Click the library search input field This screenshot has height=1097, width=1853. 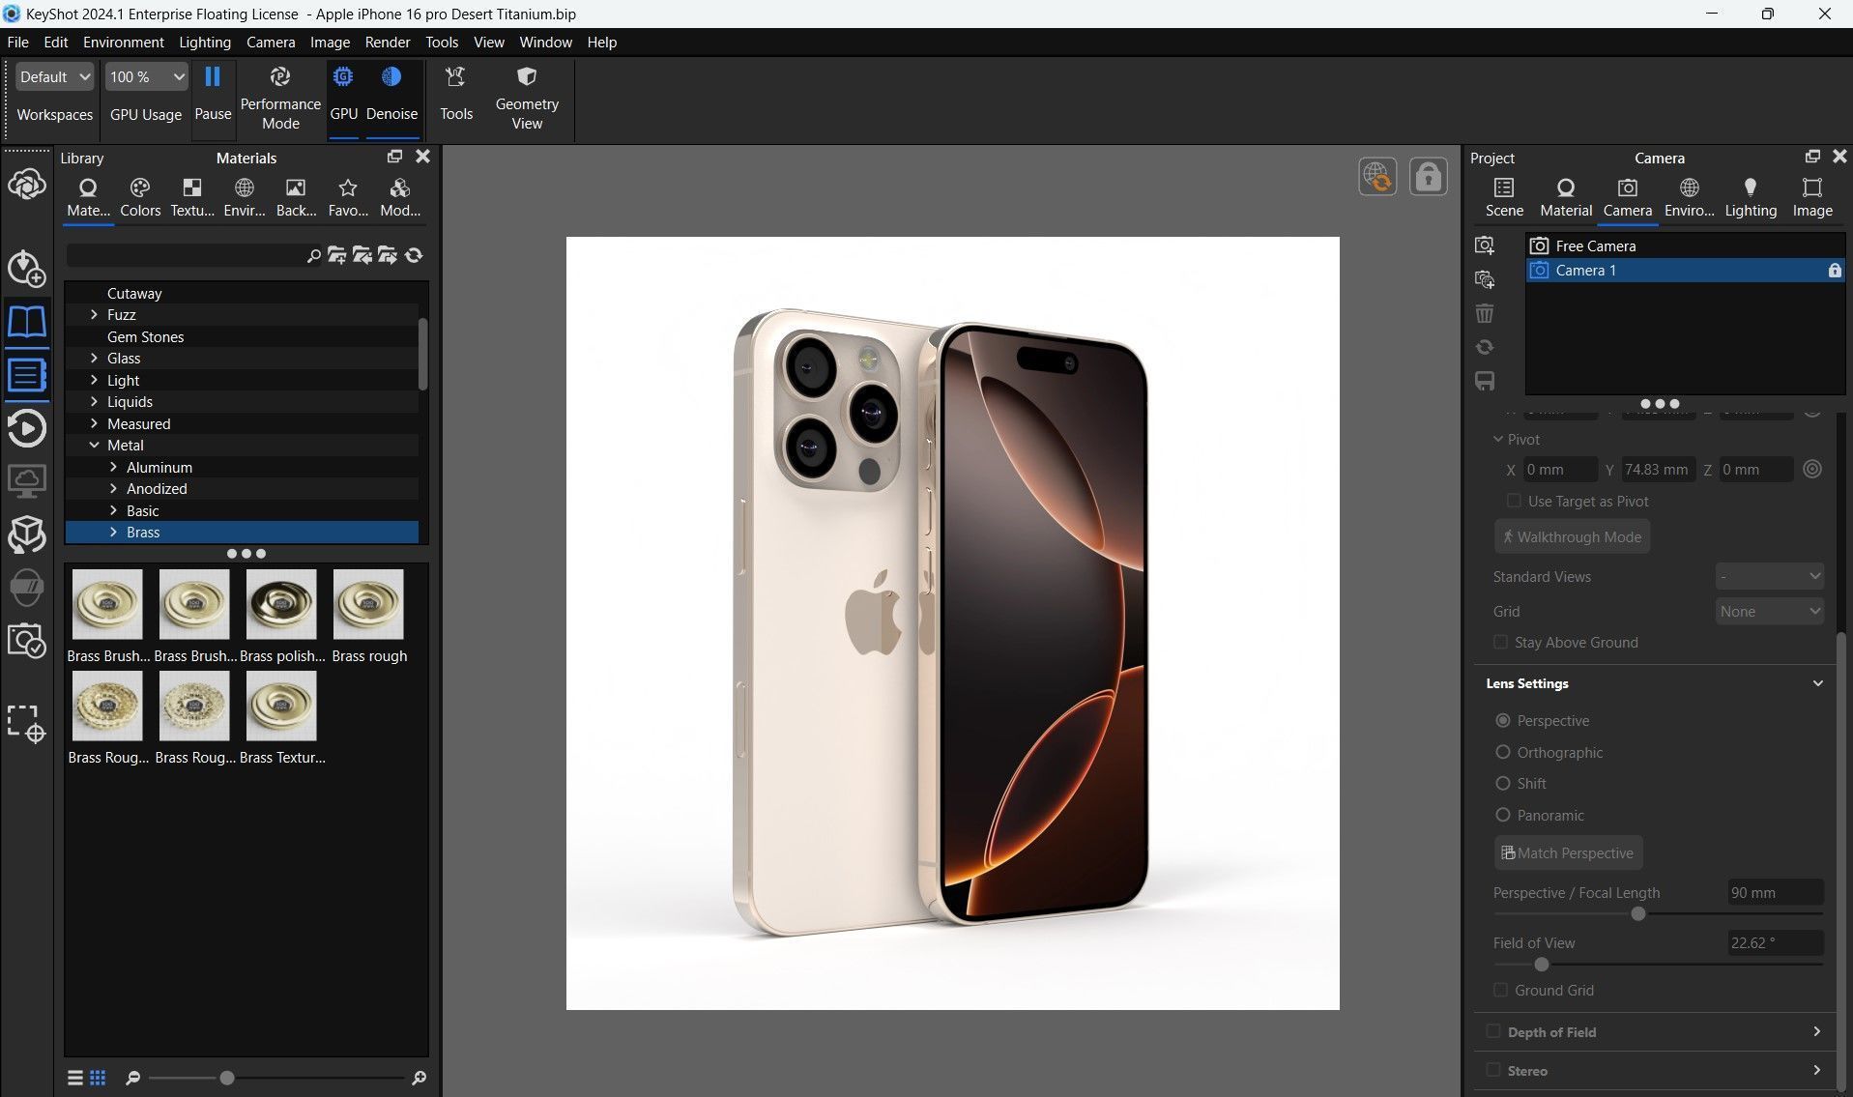click(186, 256)
